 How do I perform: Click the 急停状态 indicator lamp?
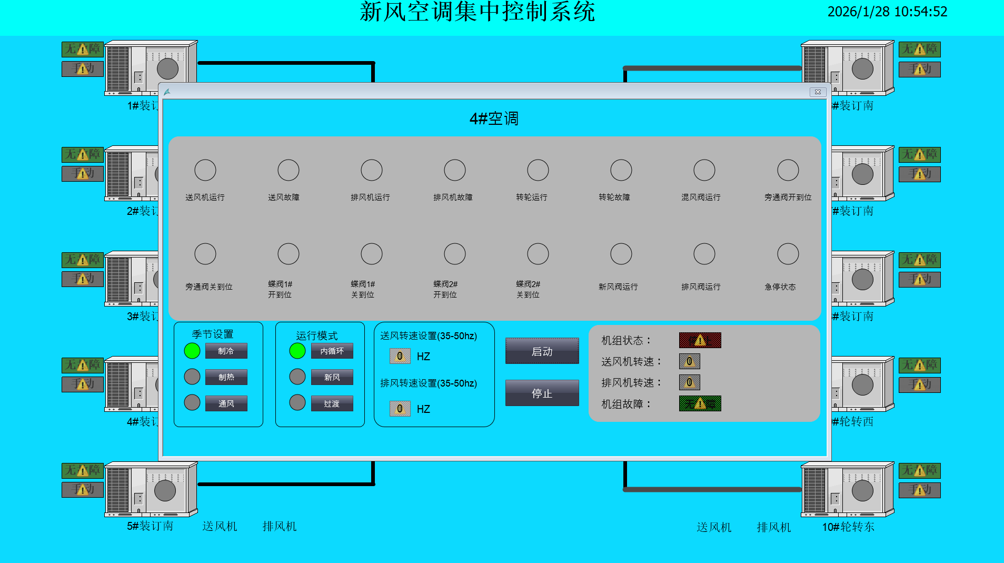tap(788, 253)
